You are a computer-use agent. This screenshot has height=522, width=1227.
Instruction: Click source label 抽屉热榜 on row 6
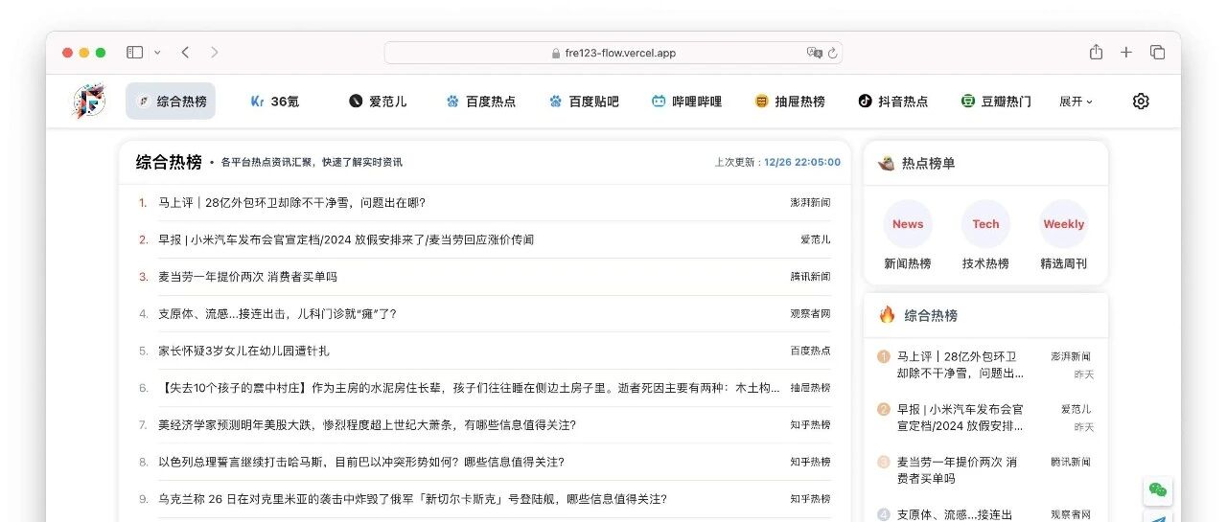(x=811, y=388)
